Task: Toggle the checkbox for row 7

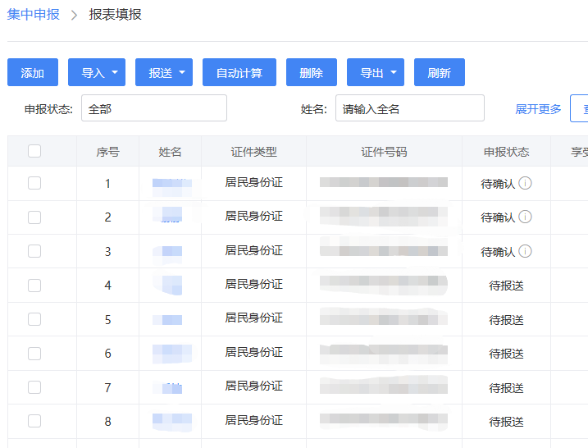Action: [34, 387]
